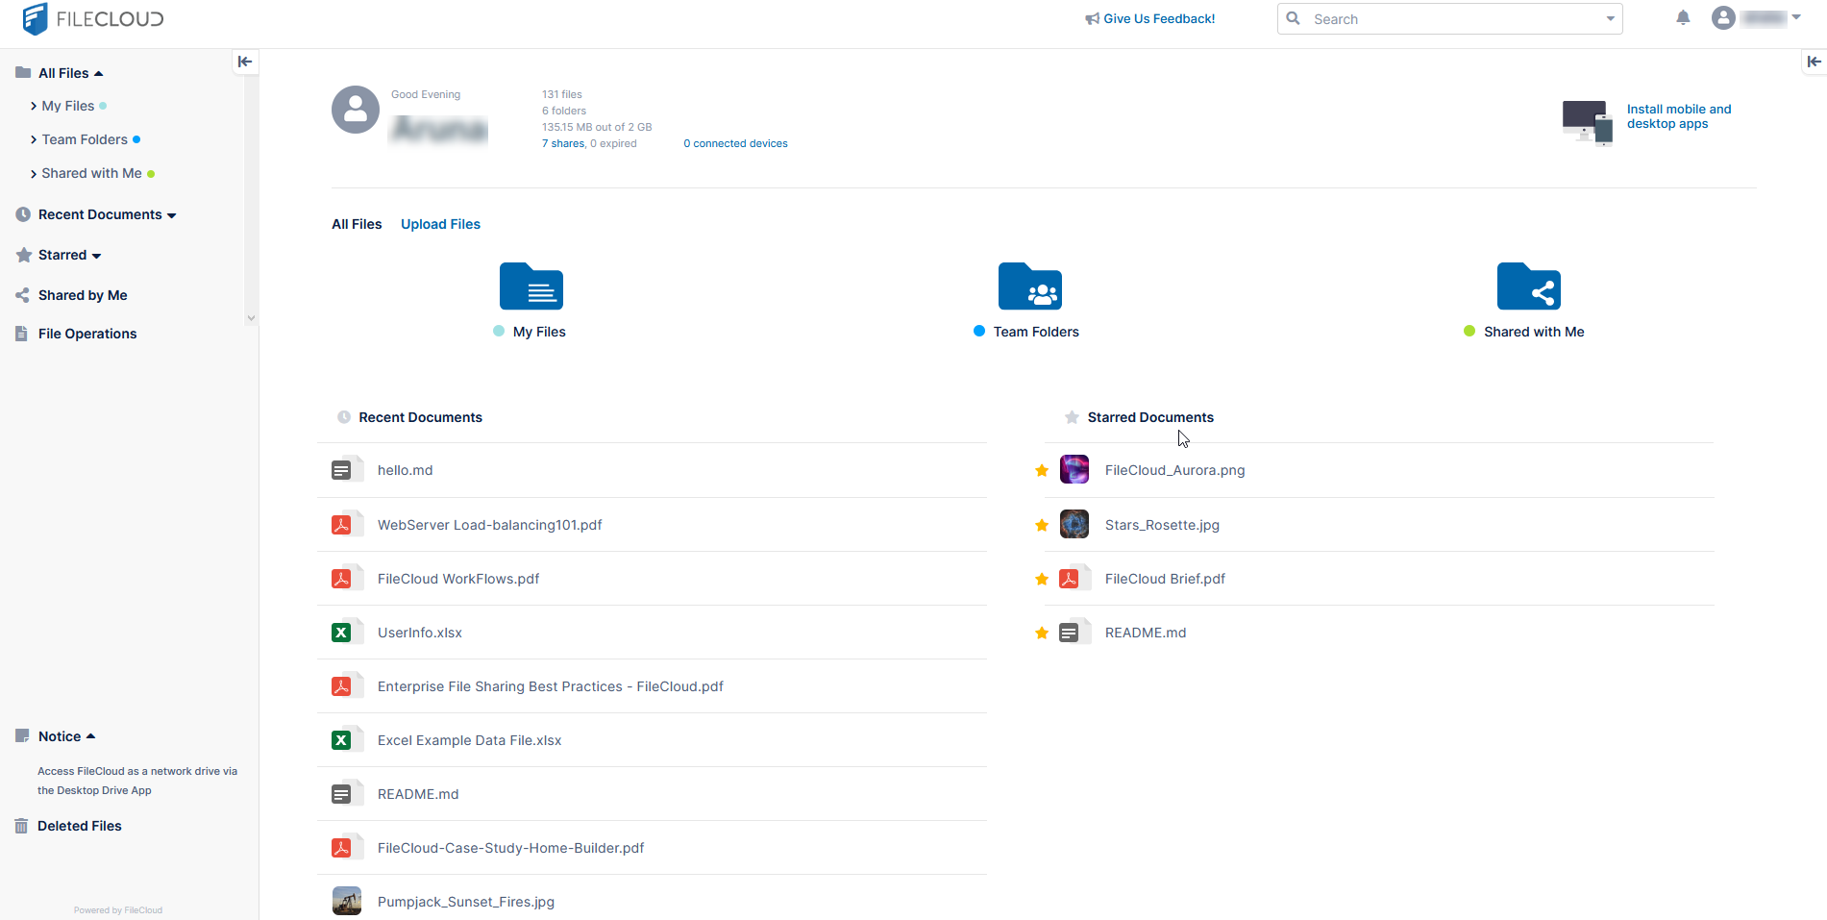Screen dimensions: 1827x920
Task: Click the 0 connected devices link
Action: point(735,143)
